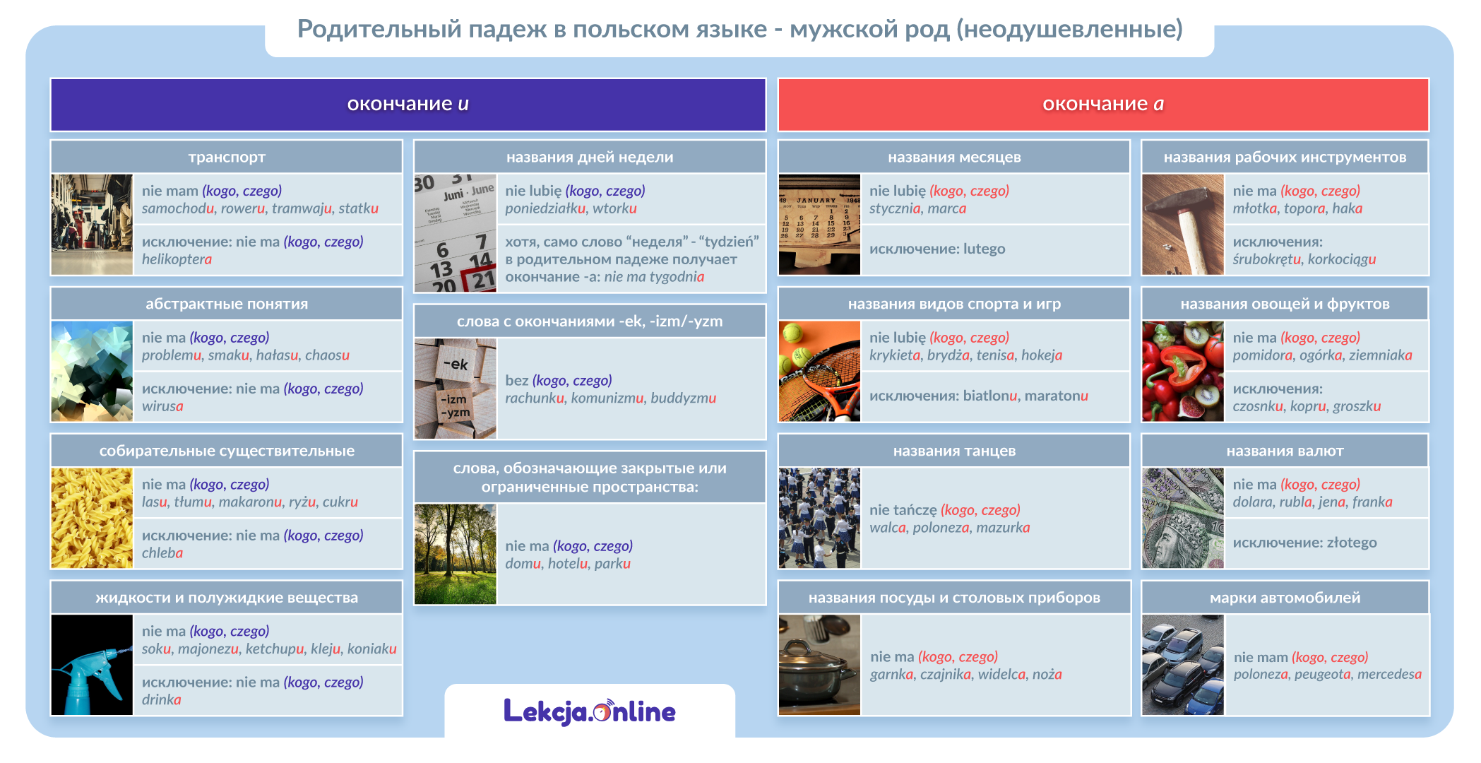Click the 'транспорт' section header
The width and height of the screenshot is (1481, 763).
[x=227, y=157]
